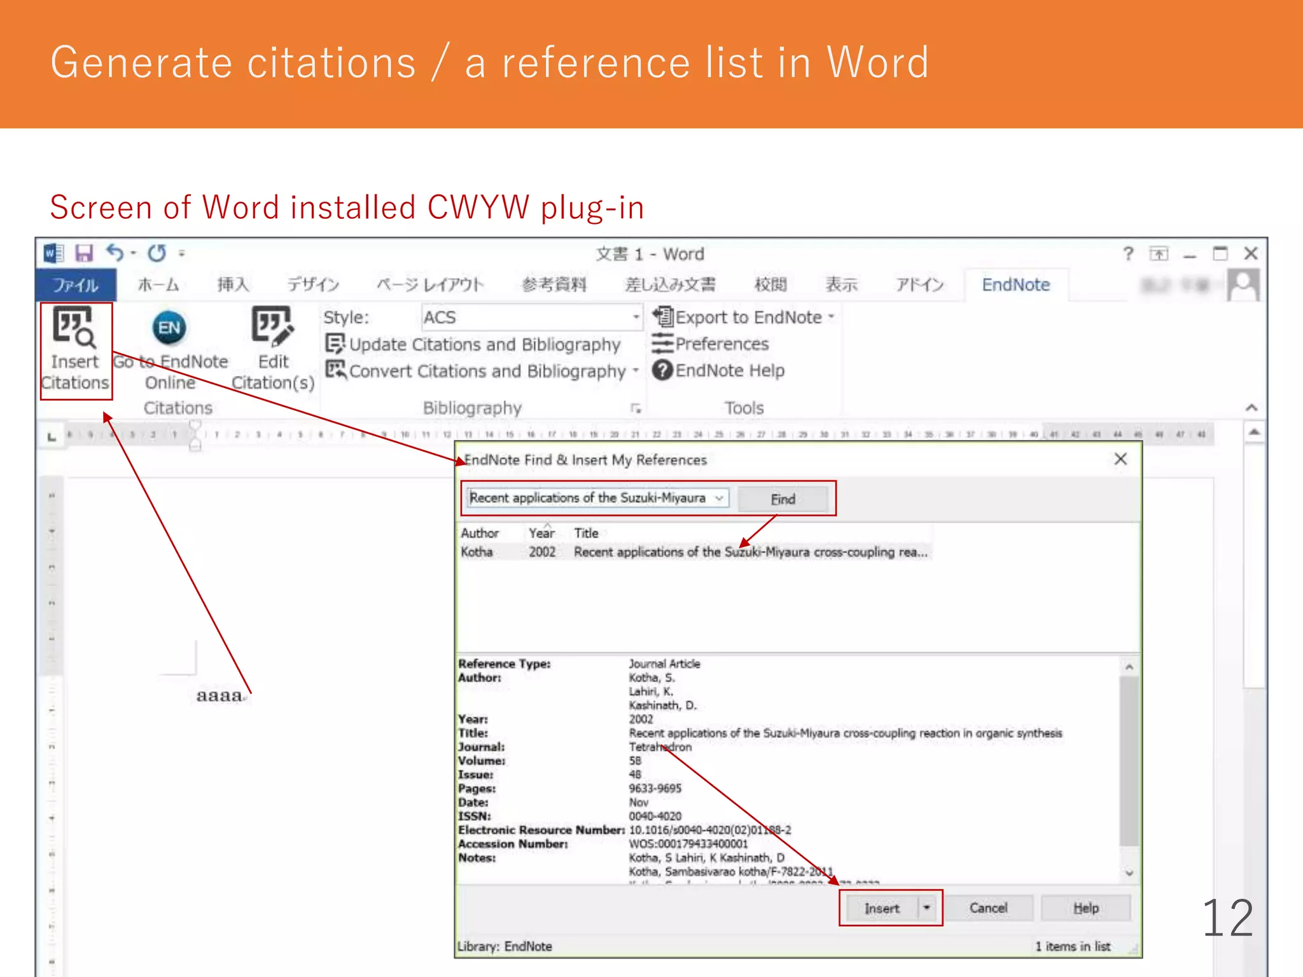This screenshot has width=1303, height=977.
Task: Click the document vertical scroll up arrow
Action: 1253,433
